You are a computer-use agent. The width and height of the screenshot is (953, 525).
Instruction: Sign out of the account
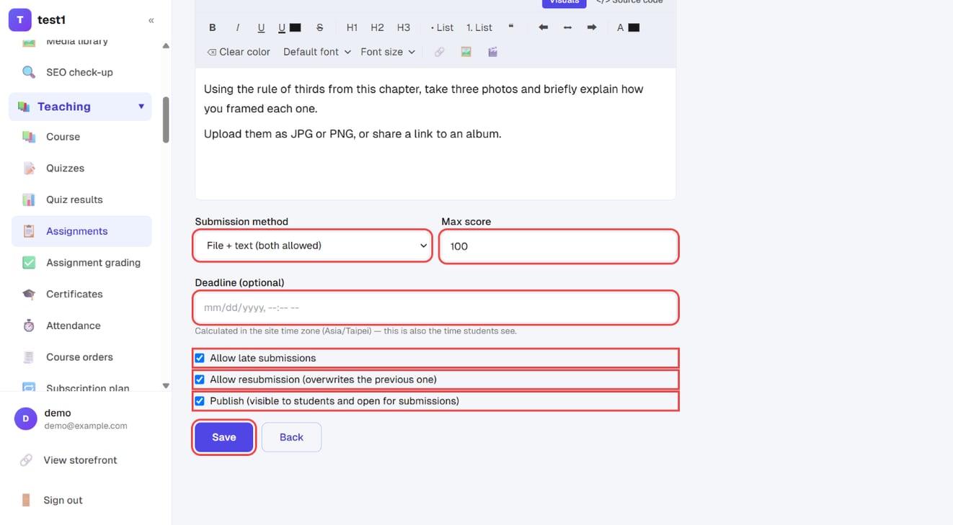pos(63,501)
